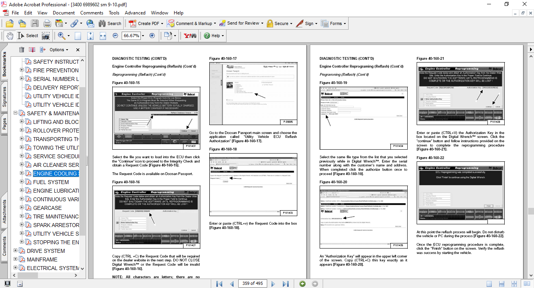Click the Print toolbar icon

click(x=47, y=23)
